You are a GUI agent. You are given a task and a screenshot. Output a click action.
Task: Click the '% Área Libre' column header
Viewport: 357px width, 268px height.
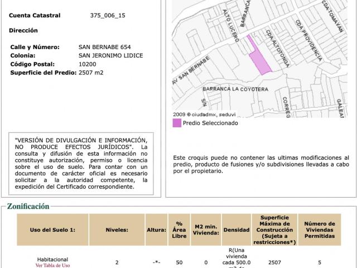179,229
